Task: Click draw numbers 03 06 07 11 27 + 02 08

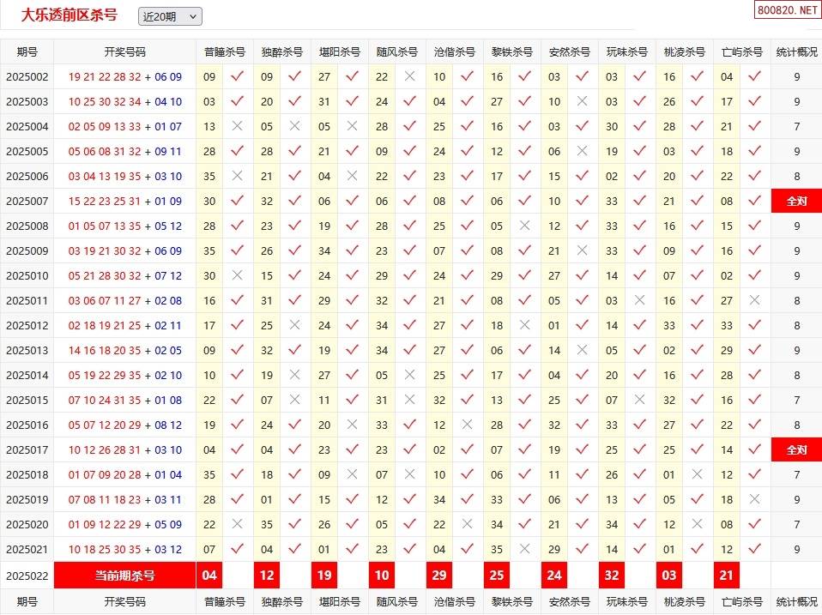Action: (x=124, y=301)
